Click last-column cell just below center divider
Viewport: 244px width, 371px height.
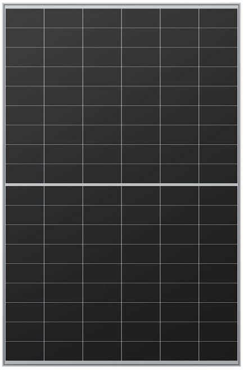point(218,196)
